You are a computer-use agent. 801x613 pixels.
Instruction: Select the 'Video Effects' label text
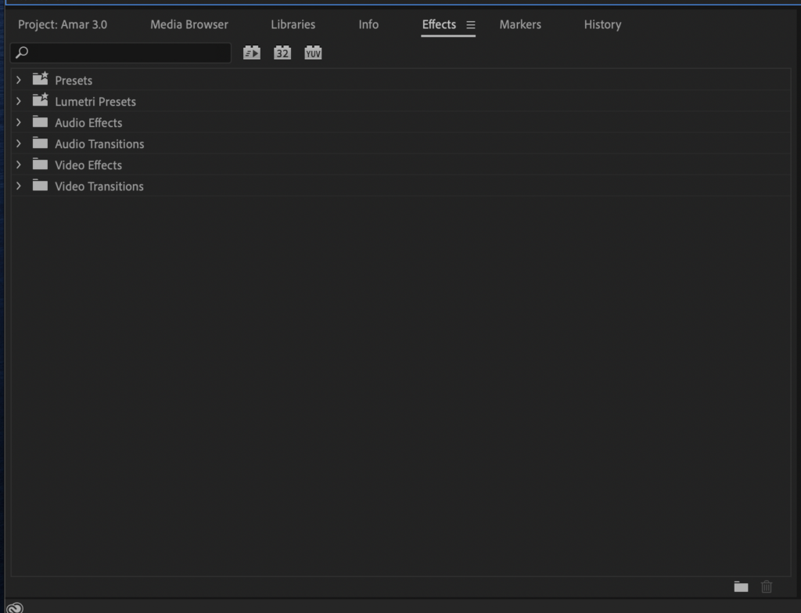(x=88, y=165)
